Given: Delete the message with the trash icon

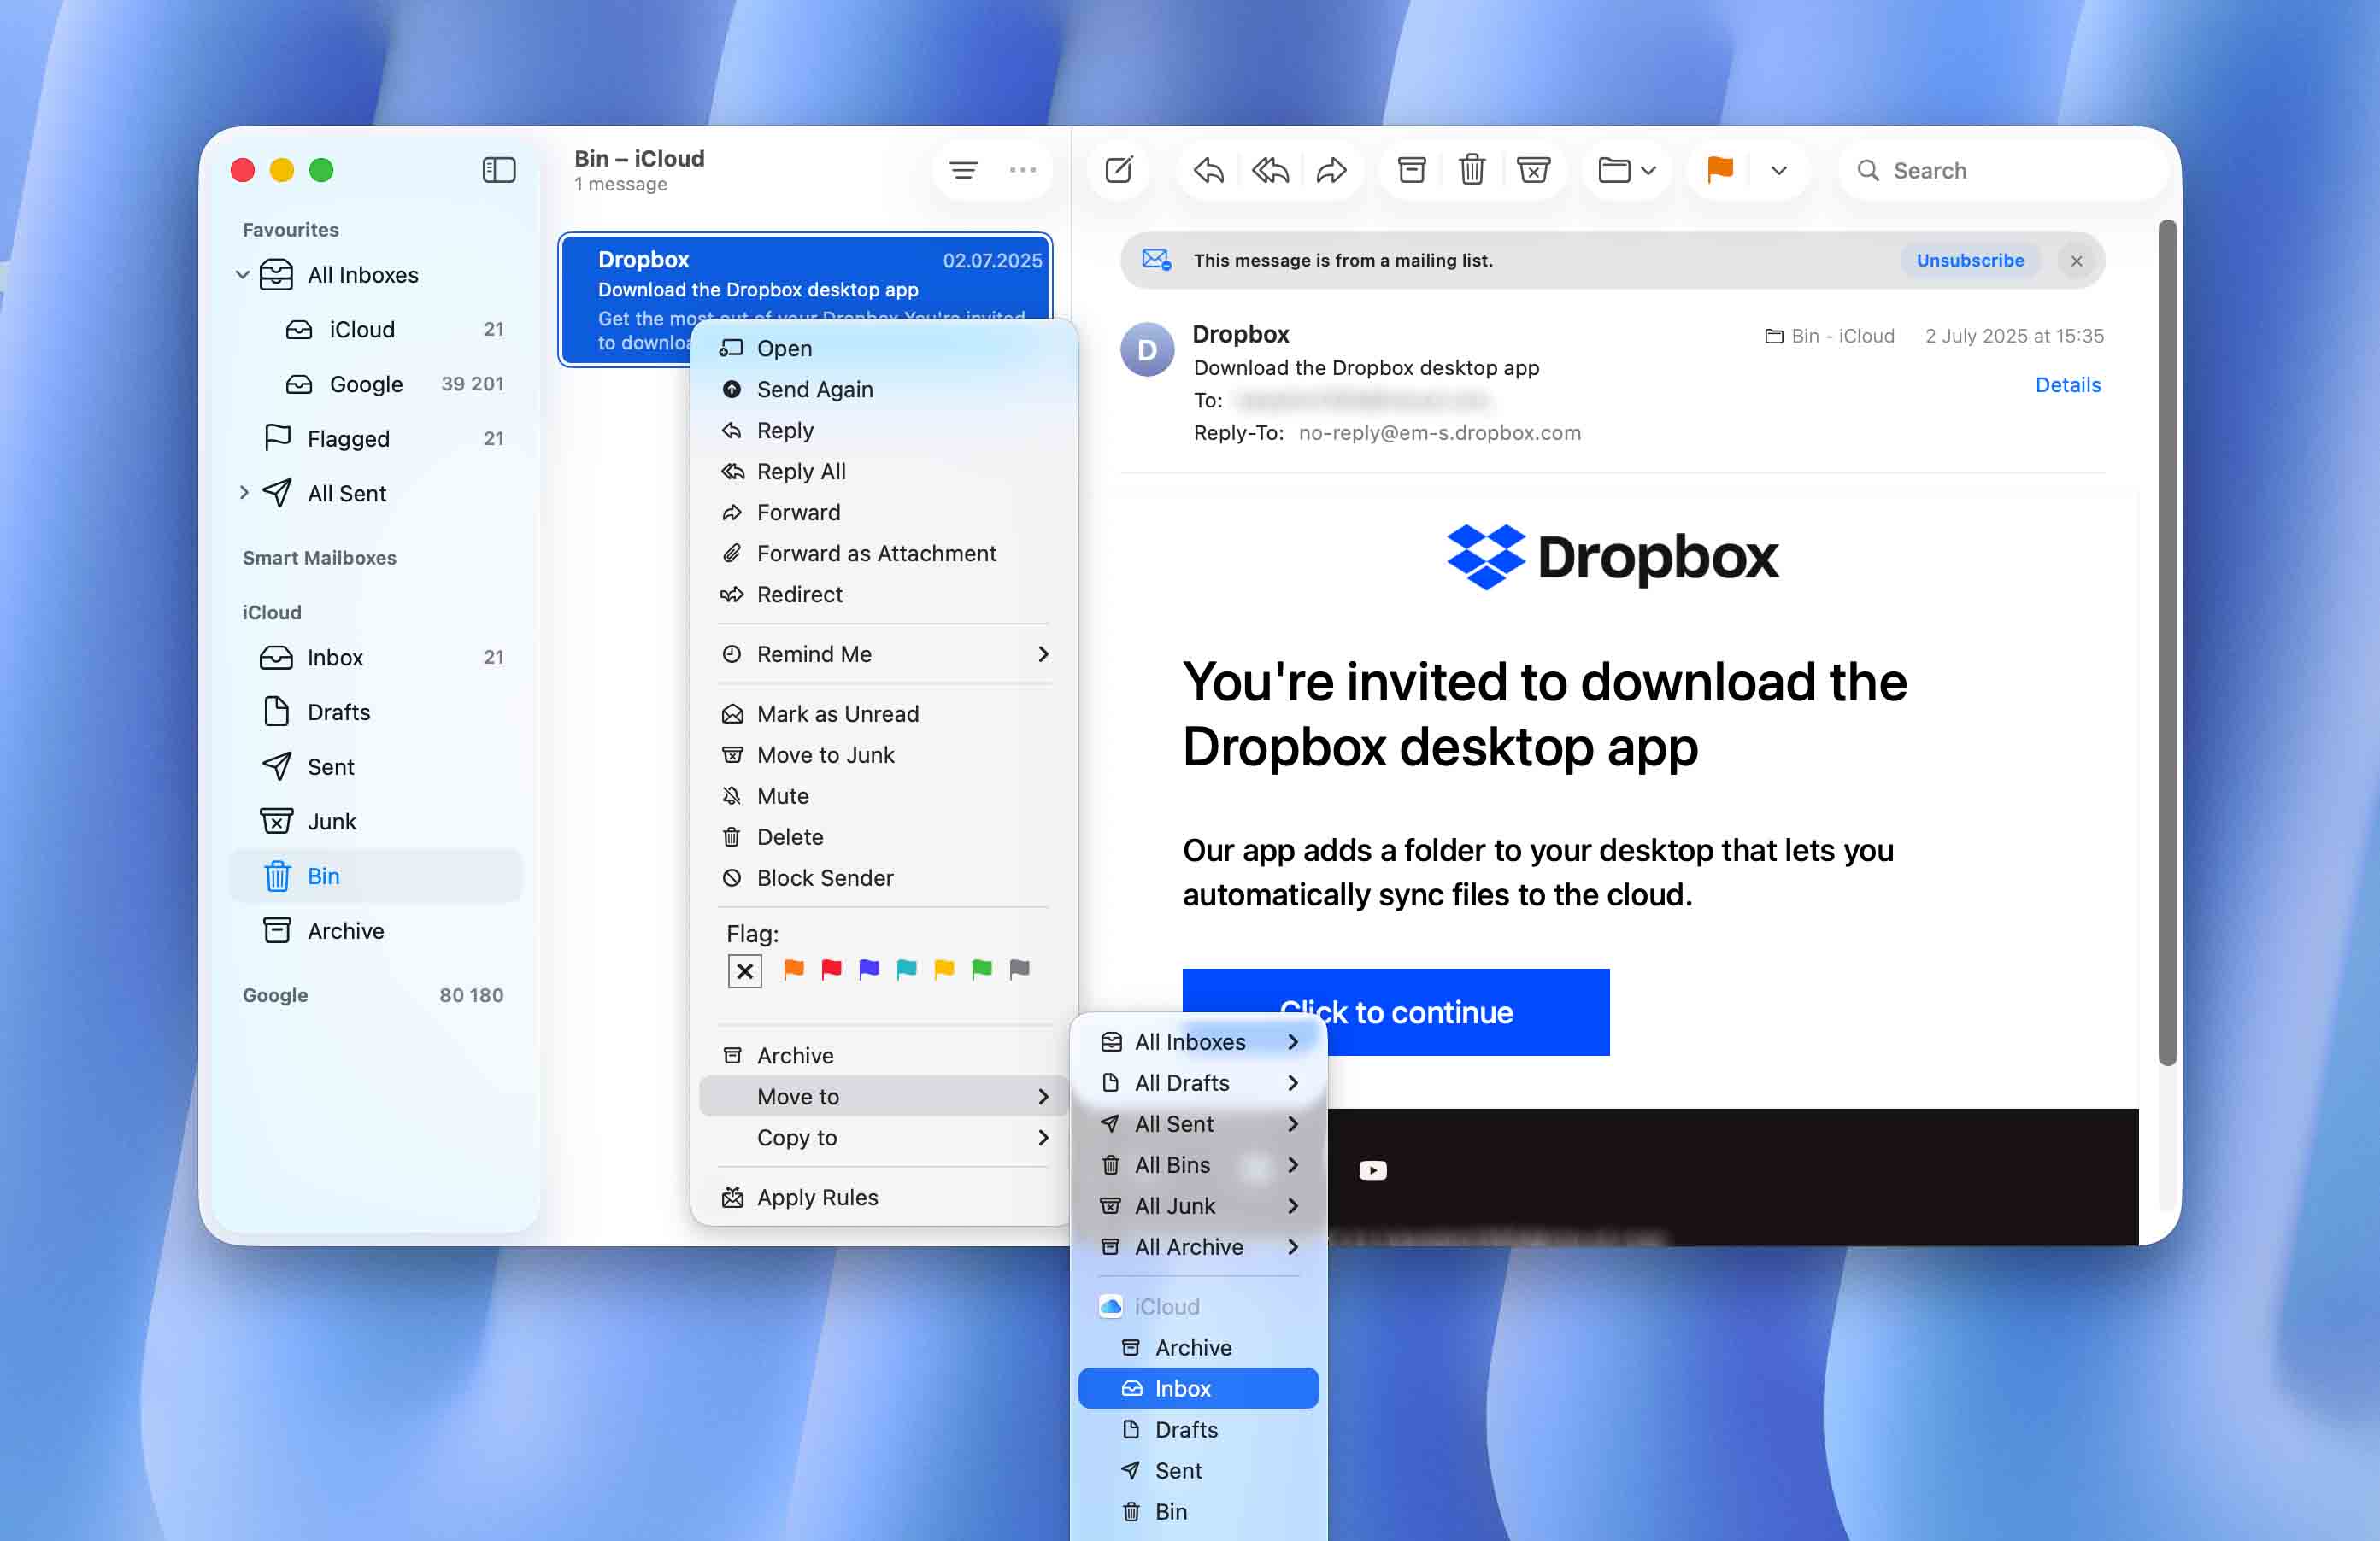Looking at the screenshot, I should (1472, 170).
